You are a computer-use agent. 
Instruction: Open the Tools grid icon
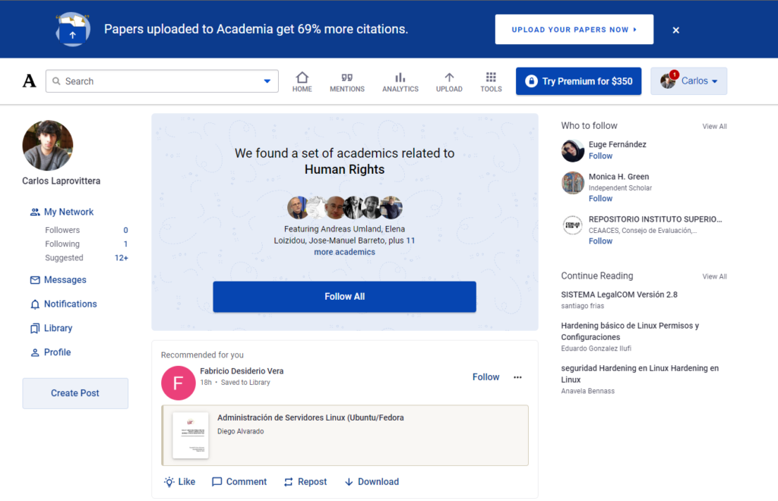click(x=491, y=77)
